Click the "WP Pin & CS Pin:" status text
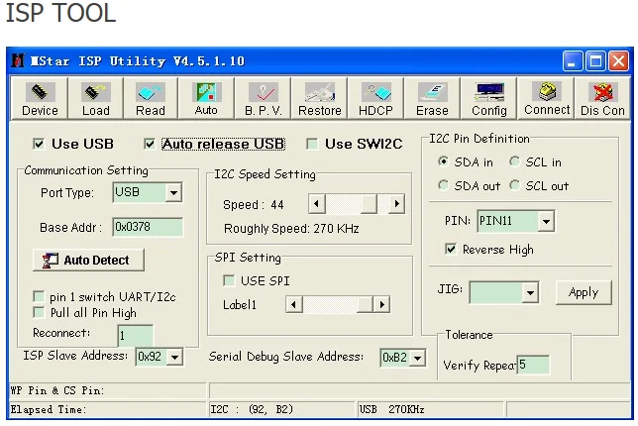 [x=57, y=390]
